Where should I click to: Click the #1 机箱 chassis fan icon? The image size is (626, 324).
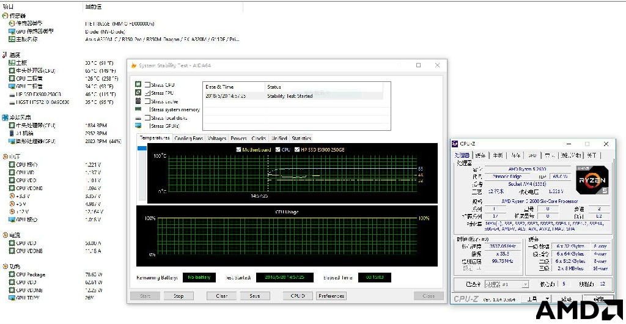point(12,133)
